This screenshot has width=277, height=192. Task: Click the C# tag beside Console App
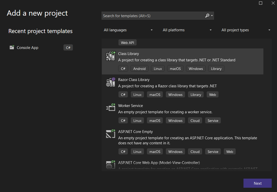[68, 47]
